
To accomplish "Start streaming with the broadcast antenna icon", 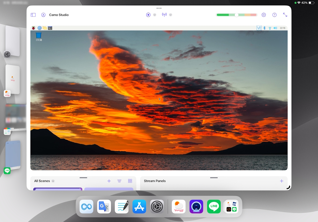I will coord(164,15).
